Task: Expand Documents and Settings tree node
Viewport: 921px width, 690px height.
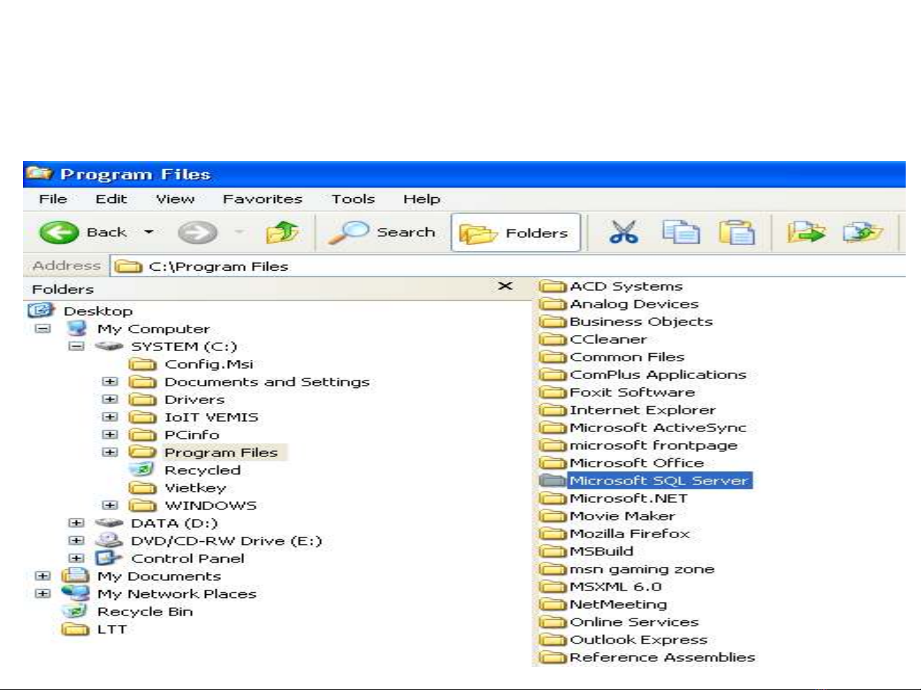Action: 110,382
